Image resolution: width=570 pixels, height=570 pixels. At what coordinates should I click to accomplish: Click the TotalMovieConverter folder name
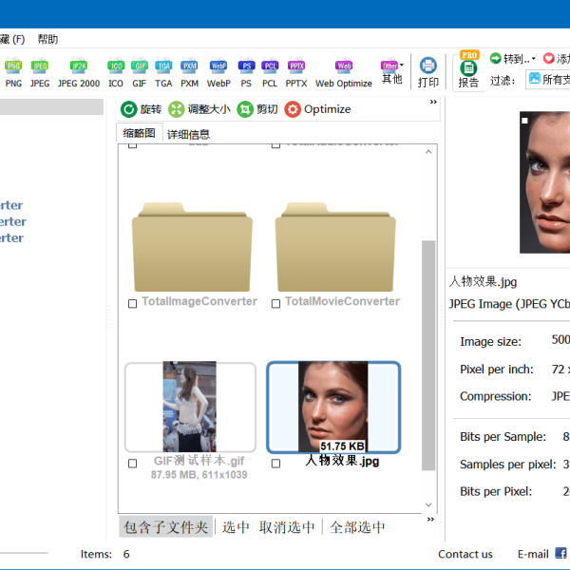click(x=342, y=301)
